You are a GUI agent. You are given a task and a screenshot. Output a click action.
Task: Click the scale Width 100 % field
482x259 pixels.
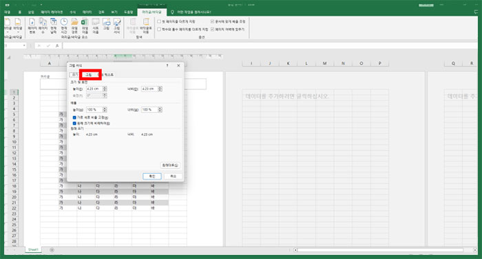(x=149, y=109)
